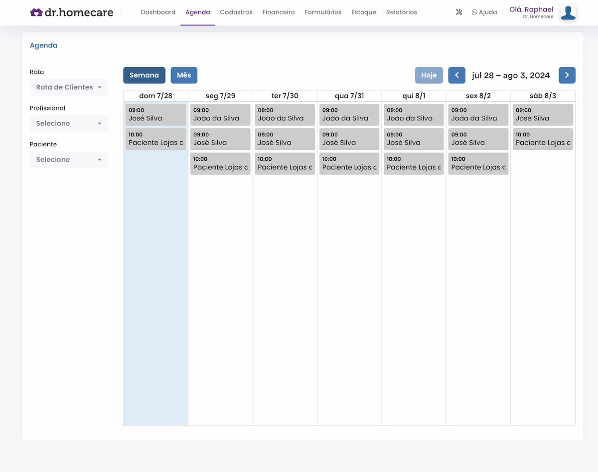
Task: Open the Paciente select dropdown
Action: coord(69,160)
